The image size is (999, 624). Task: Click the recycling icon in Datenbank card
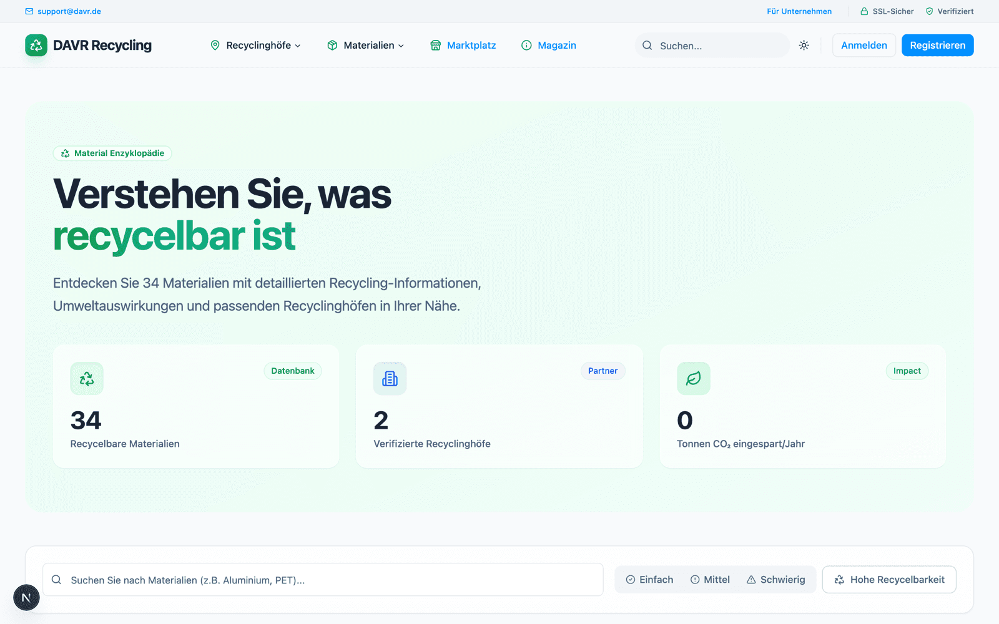click(x=87, y=378)
